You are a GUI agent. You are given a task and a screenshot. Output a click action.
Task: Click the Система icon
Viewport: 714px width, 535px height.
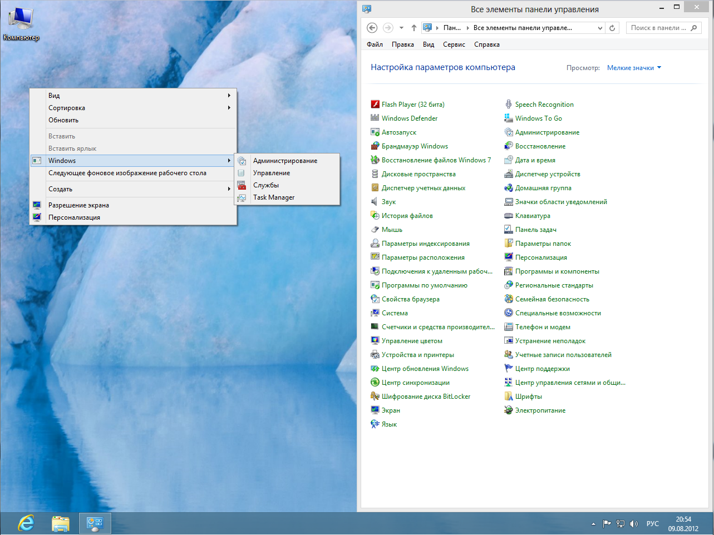point(375,313)
